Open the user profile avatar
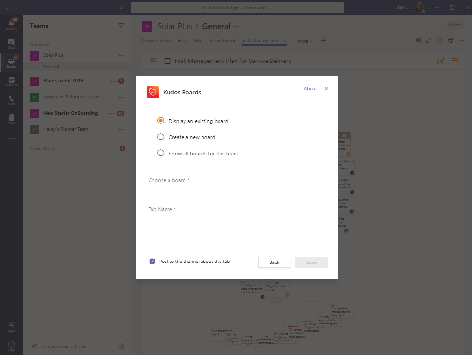Viewport: 472px width, 355px height. (420, 8)
